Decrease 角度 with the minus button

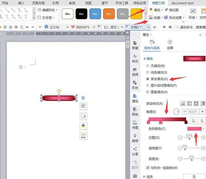click(185, 112)
